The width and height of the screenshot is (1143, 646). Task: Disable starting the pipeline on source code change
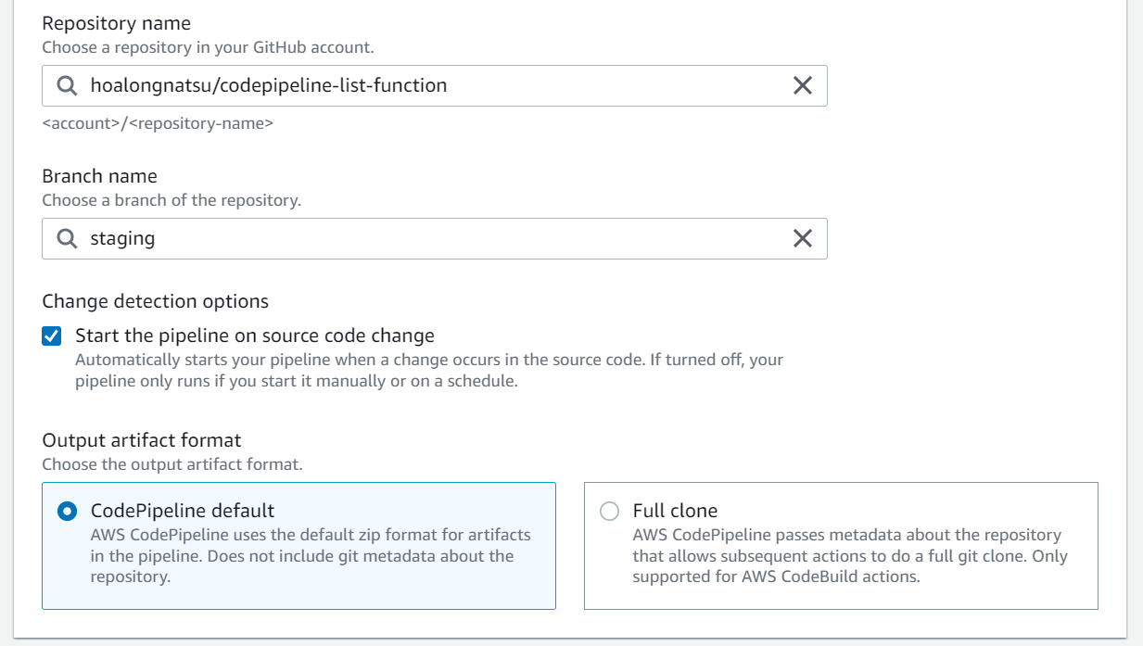[49, 336]
